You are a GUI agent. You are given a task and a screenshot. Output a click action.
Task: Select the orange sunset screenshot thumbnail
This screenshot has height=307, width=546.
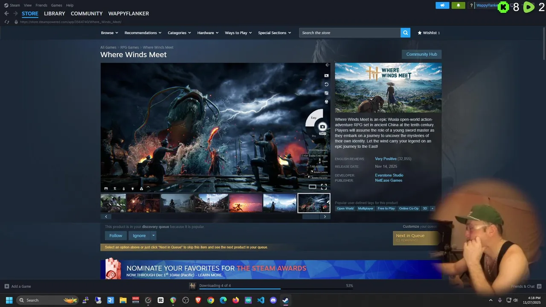click(245, 203)
